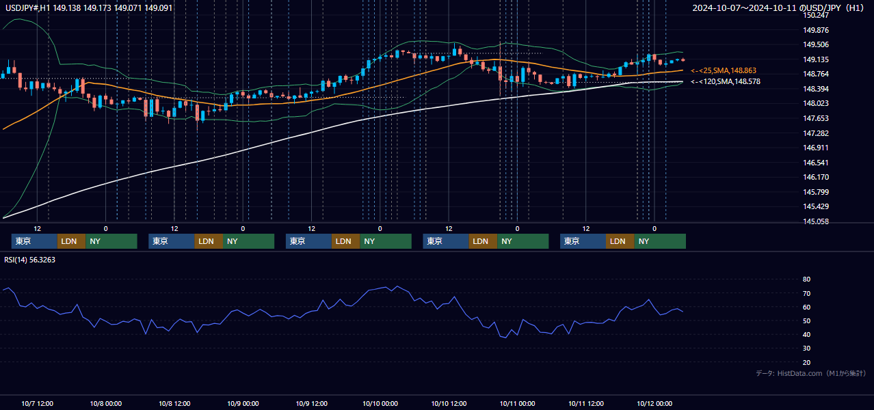Click price axis value 147.653

tap(815, 118)
